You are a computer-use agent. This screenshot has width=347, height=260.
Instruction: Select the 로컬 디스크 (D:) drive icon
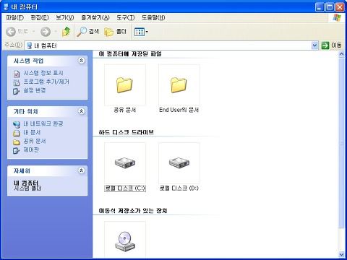click(x=179, y=162)
